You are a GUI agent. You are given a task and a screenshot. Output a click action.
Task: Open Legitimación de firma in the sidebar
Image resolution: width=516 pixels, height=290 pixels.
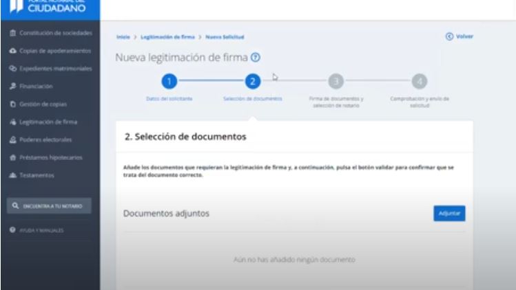[48, 122]
